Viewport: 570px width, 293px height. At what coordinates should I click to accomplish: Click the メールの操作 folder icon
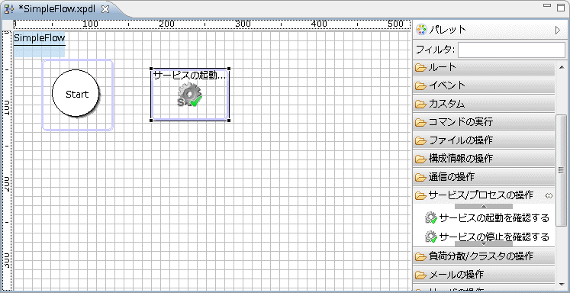tap(420, 275)
